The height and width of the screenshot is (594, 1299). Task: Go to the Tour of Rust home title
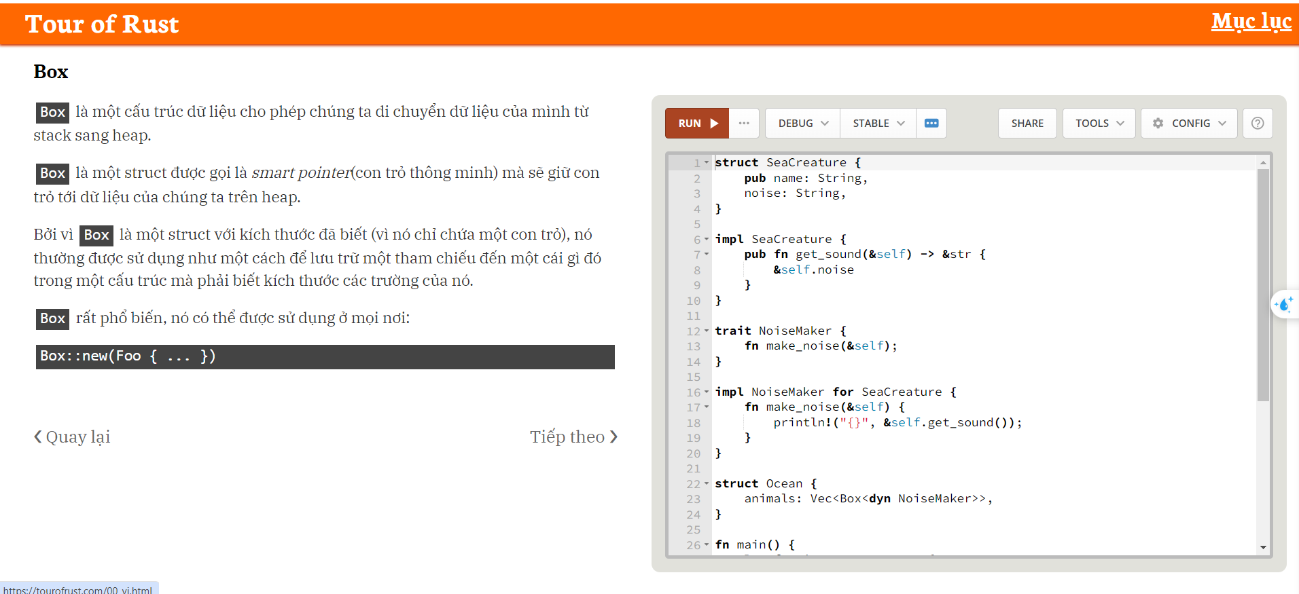tap(102, 24)
